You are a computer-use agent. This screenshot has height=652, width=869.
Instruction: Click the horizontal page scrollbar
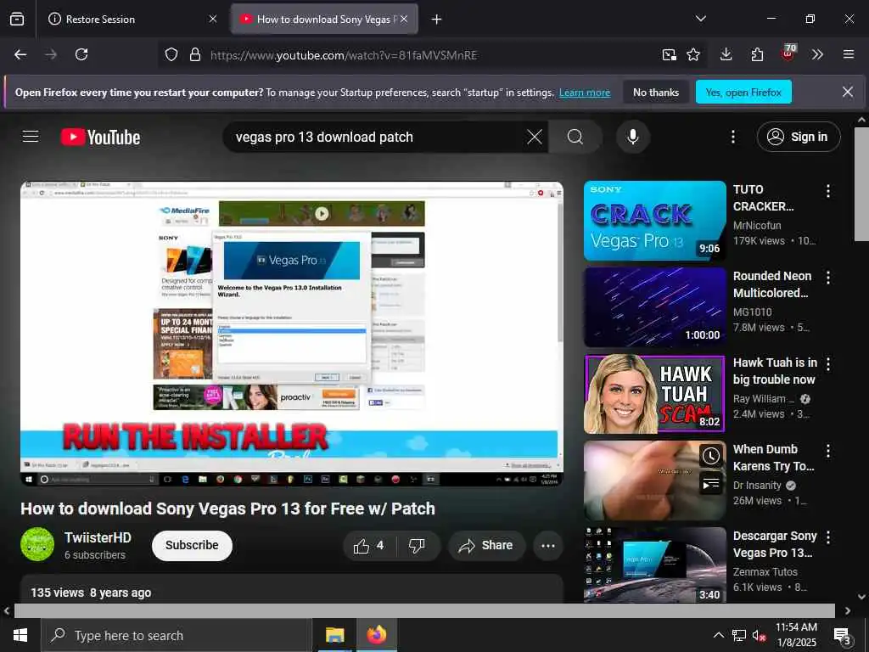pos(424,610)
